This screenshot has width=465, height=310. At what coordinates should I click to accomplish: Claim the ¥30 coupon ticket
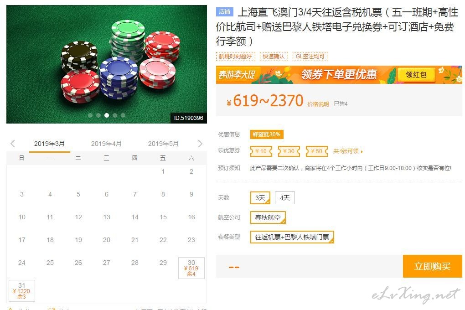(x=289, y=151)
